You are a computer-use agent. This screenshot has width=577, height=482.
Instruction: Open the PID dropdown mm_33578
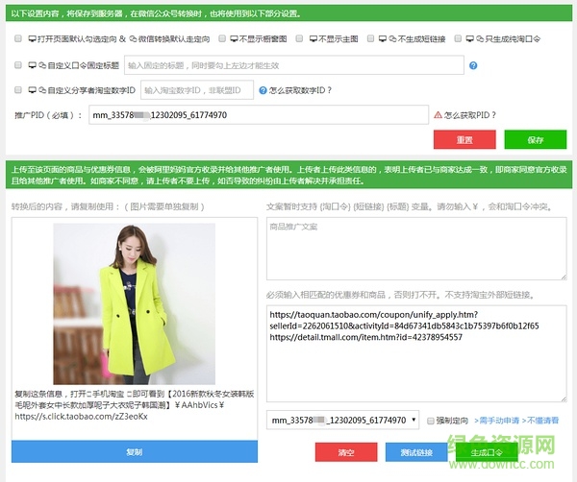click(342, 420)
